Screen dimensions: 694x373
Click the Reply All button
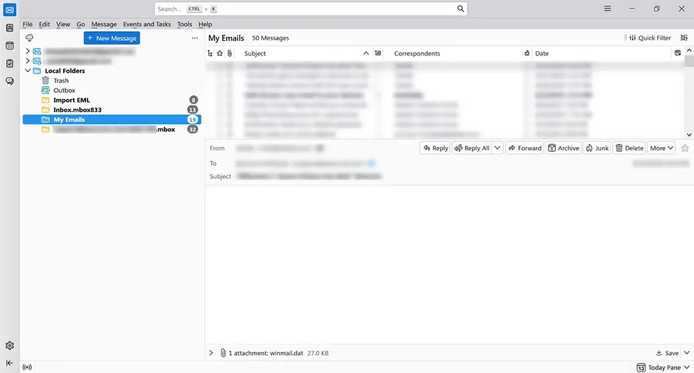[472, 148]
